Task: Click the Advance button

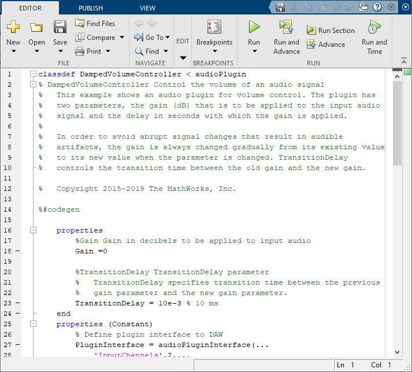Action: [326, 44]
